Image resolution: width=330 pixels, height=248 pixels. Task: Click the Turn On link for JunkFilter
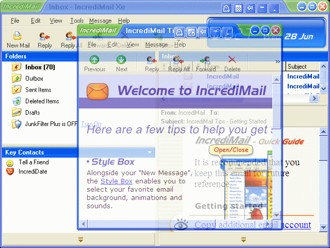coord(91,124)
